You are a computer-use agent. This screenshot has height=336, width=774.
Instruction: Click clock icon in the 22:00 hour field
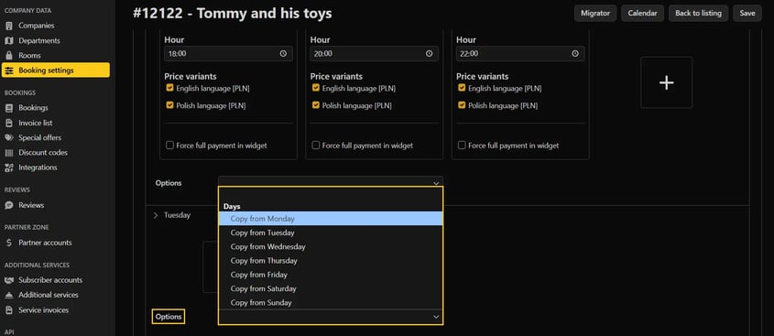(x=575, y=54)
